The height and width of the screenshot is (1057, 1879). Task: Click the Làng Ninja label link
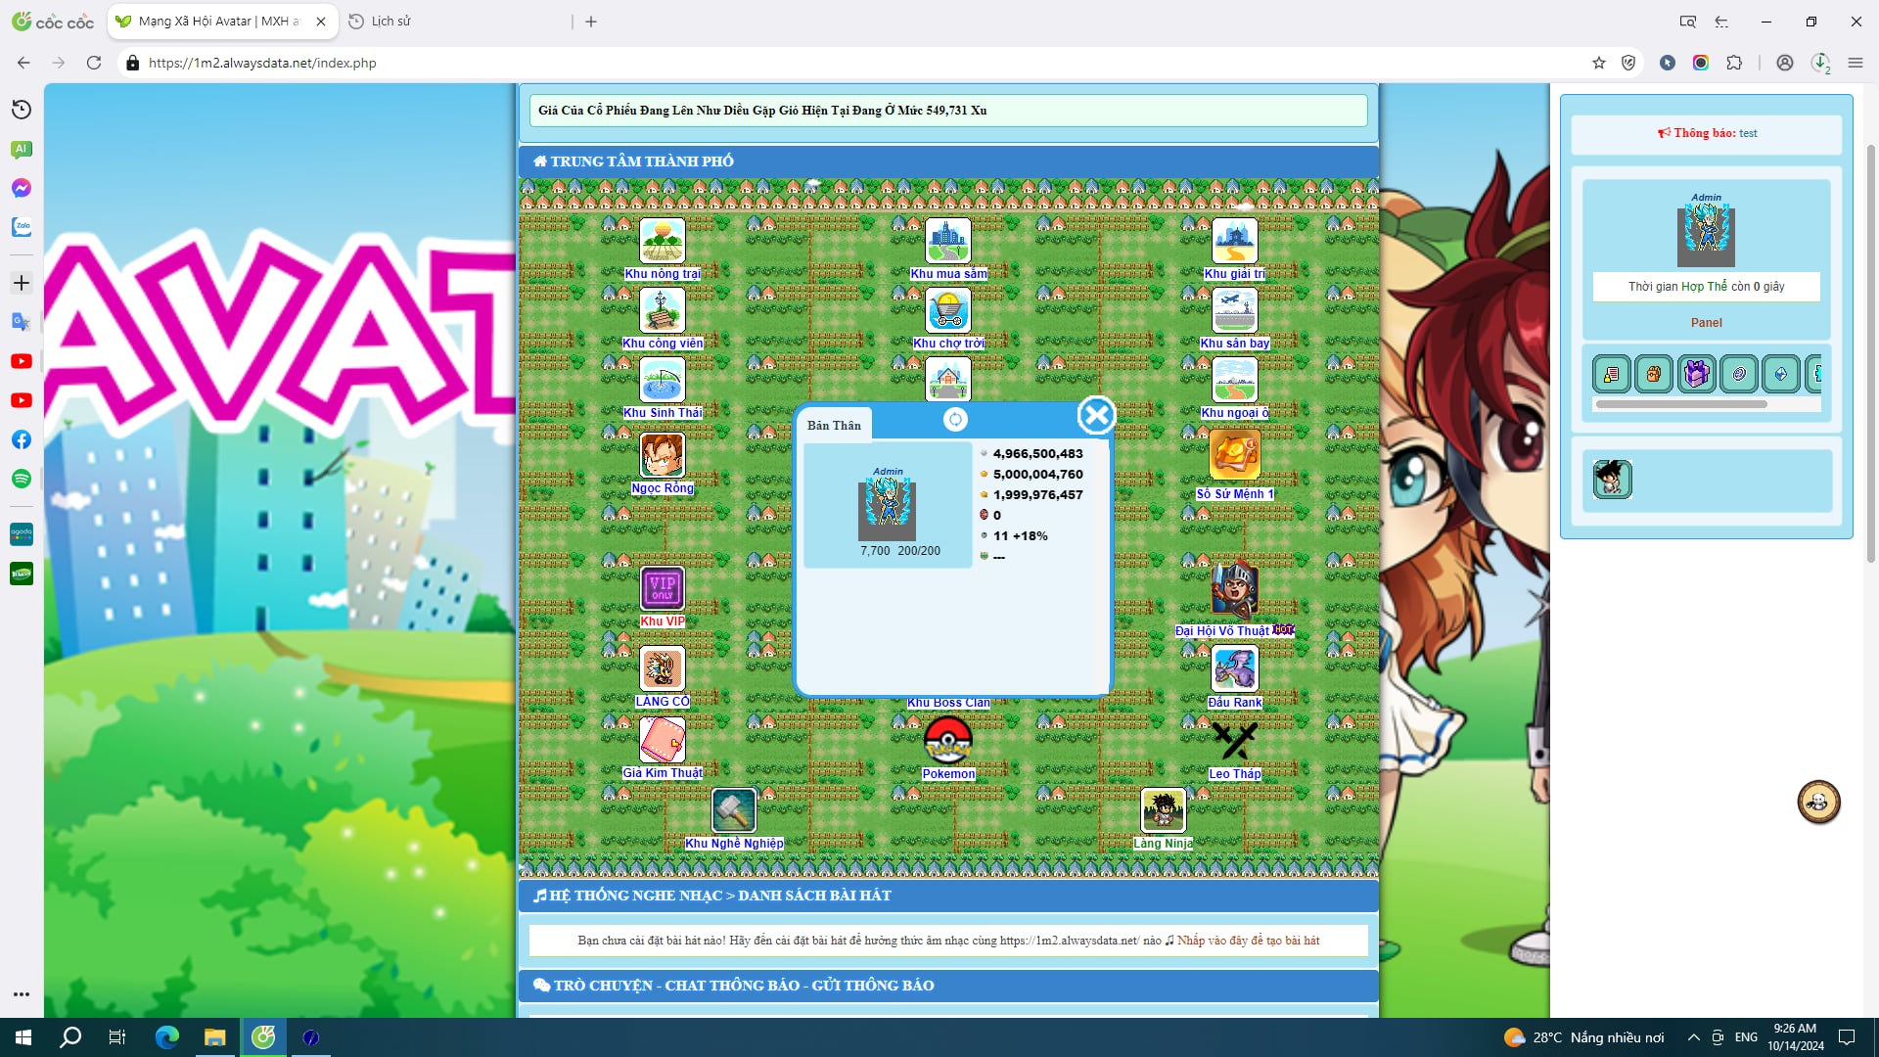(1163, 844)
